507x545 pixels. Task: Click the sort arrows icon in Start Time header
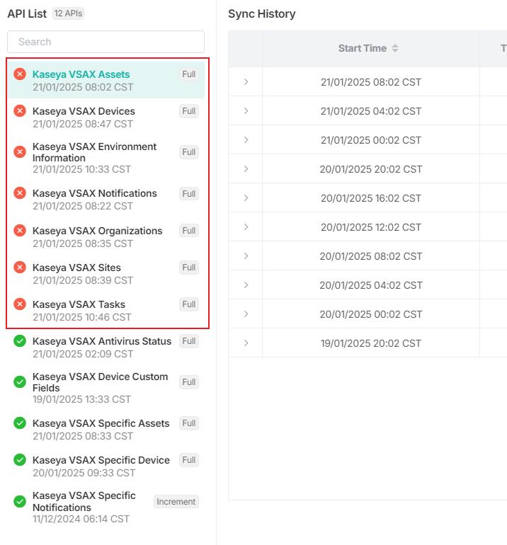[395, 48]
